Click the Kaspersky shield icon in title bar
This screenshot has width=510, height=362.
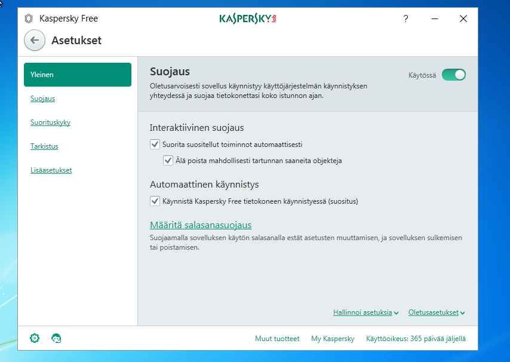coord(29,19)
